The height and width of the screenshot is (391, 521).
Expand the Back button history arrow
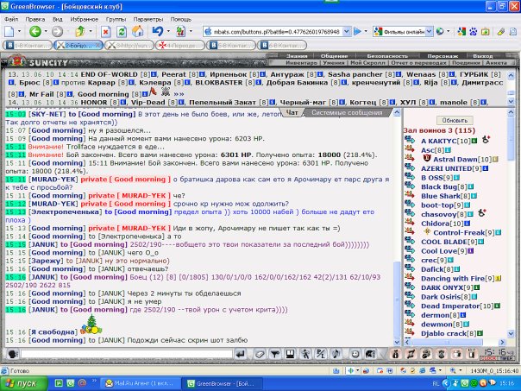pos(46,32)
